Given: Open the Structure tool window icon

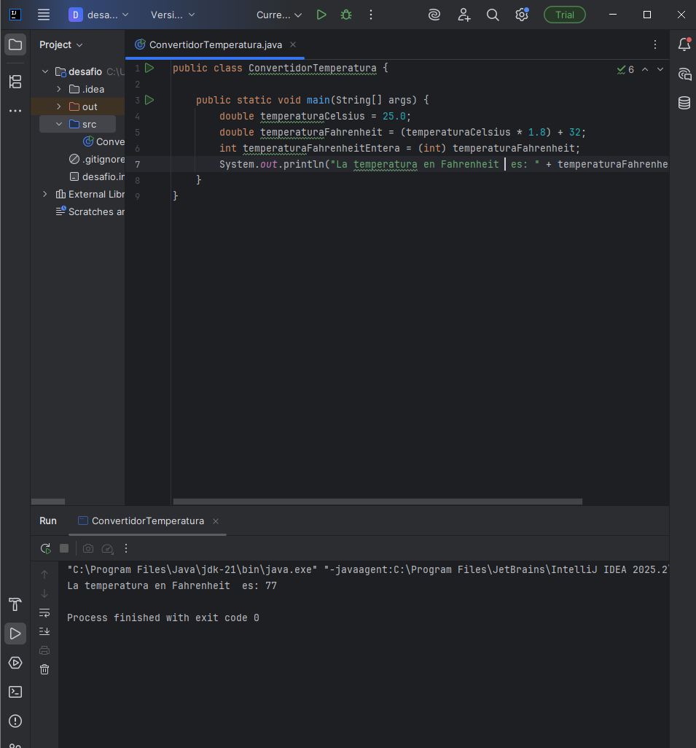Looking at the screenshot, I should pyautogui.click(x=15, y=82).
